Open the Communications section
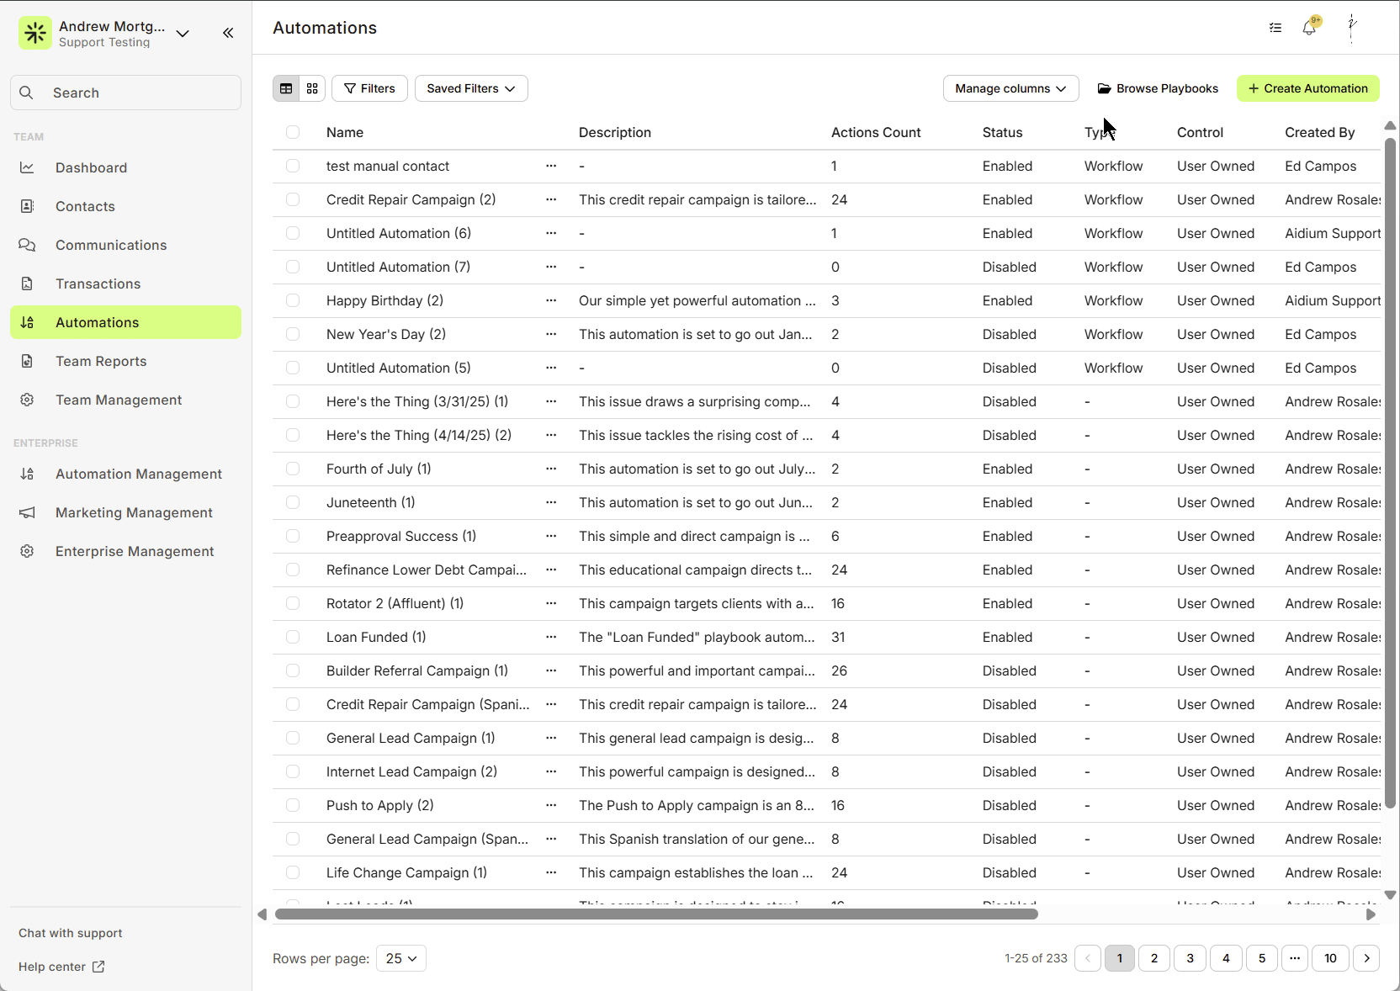 [x=110, y=245]
